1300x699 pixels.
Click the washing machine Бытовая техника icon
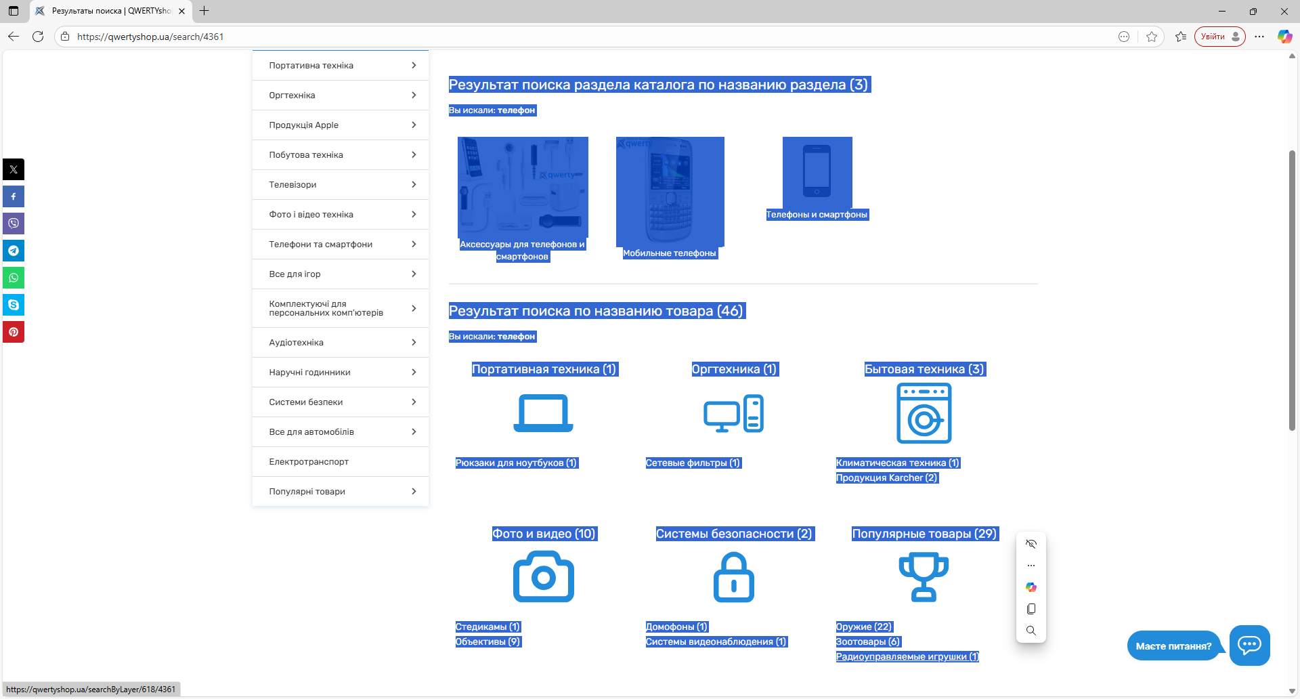[924, 413]
